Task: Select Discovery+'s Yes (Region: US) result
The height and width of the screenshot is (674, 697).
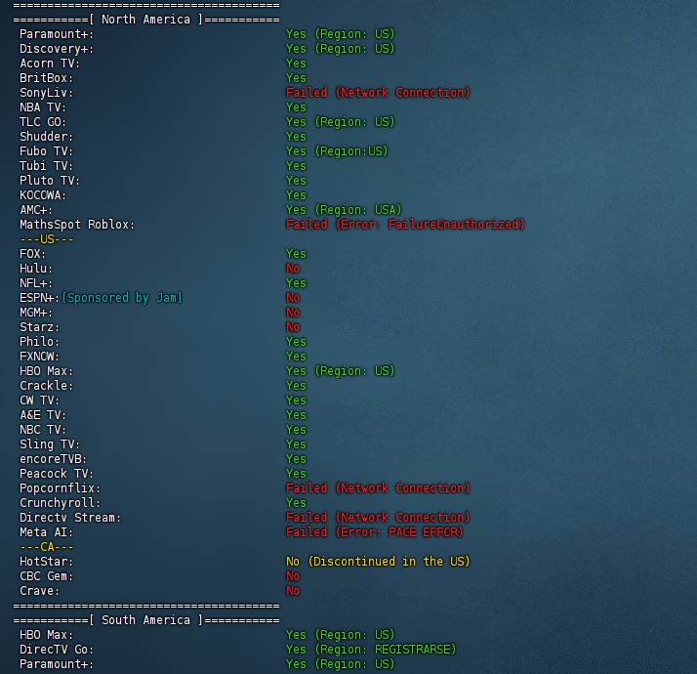Action: tap(340, 49)
